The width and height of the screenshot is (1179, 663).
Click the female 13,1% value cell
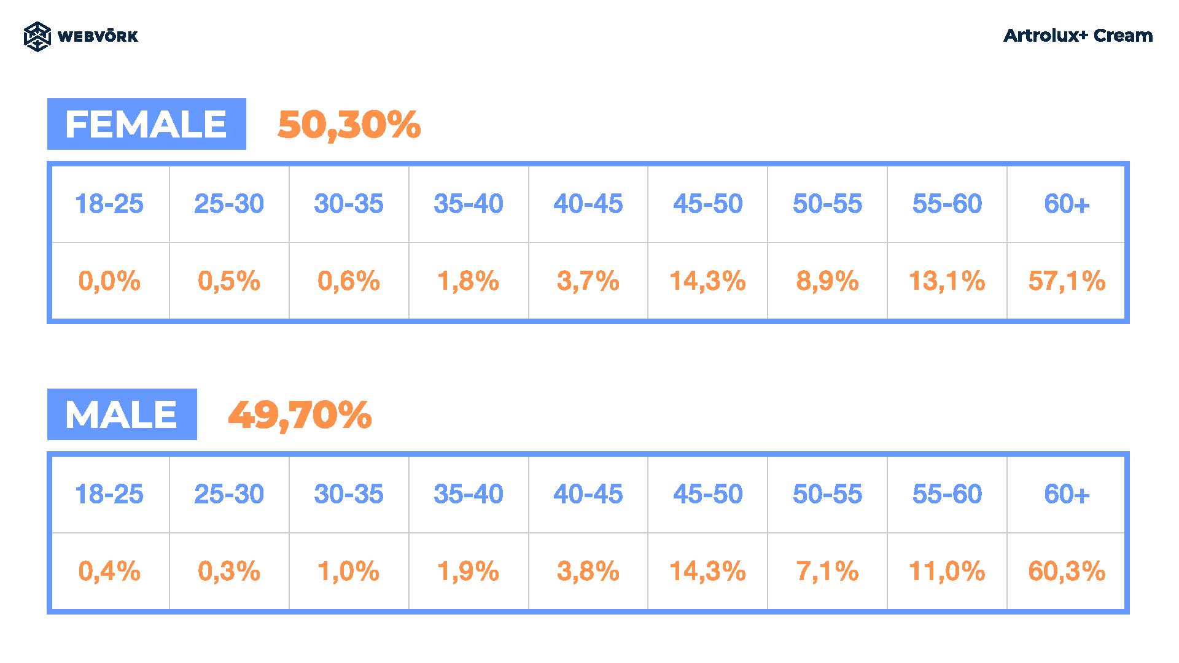947,281
